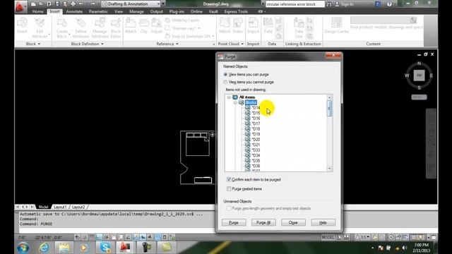
Task: Select the *D20 block in tree
Action: coord(256,140)
